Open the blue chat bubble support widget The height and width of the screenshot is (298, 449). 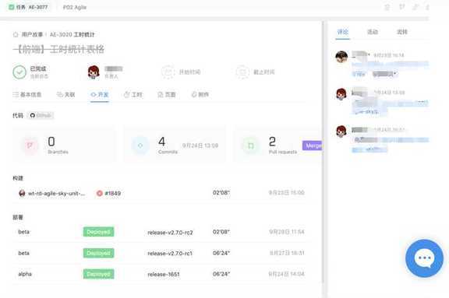click(424, 258)
